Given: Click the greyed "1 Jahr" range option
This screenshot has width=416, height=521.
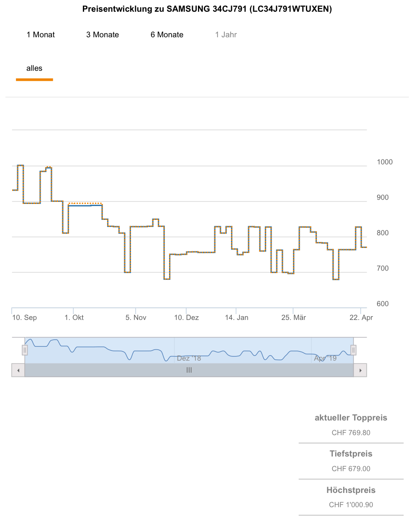Looking at the screenshot, I should point(226,35).
